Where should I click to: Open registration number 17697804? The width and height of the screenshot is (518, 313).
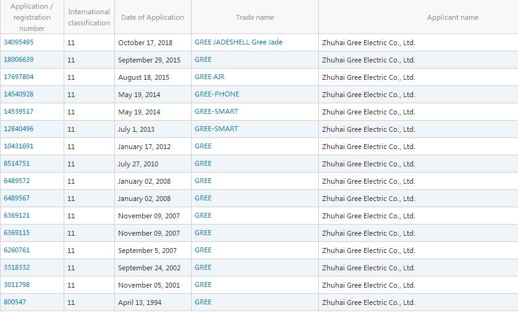19,77
